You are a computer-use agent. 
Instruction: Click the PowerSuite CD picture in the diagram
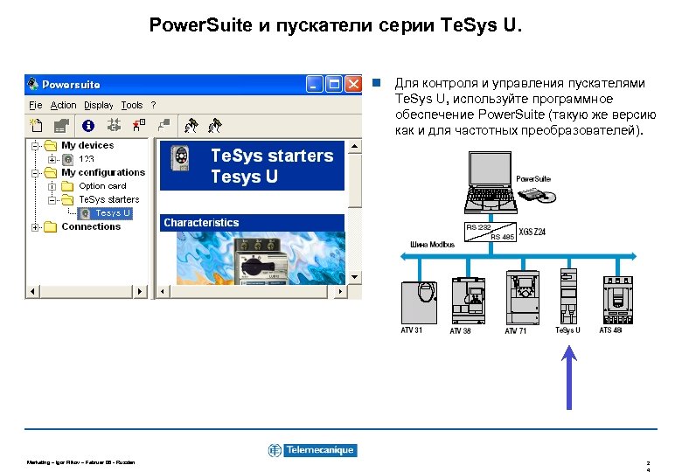(538, 195)
